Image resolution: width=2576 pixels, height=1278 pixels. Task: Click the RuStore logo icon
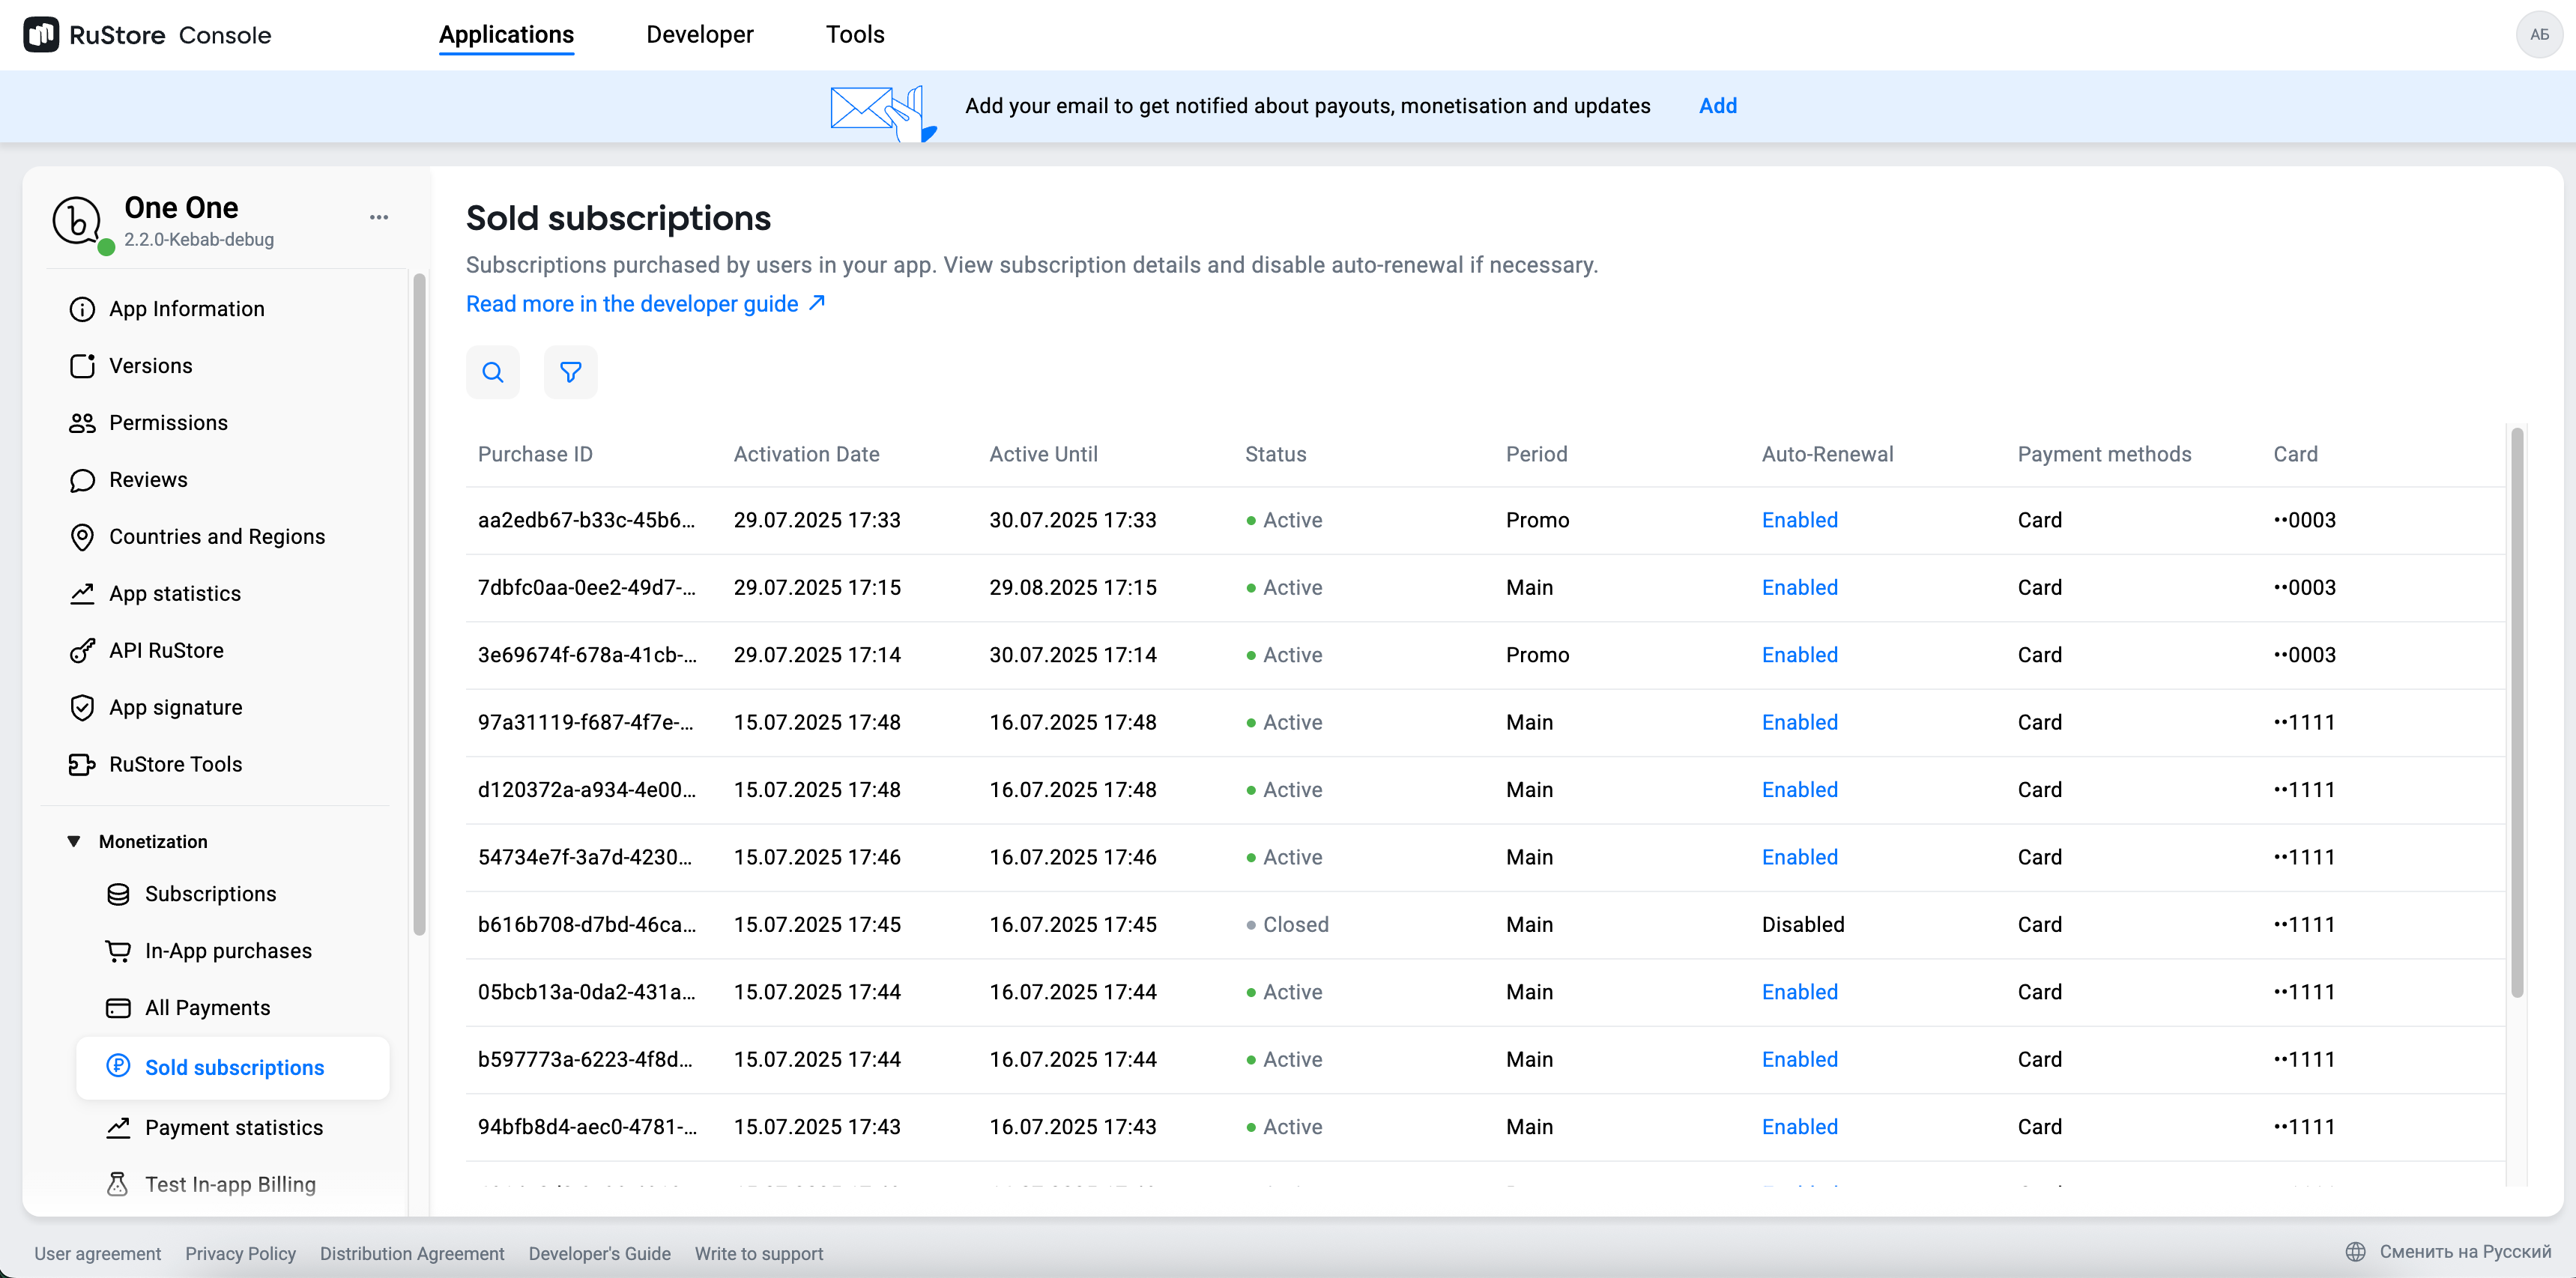[x=41, y=35]
